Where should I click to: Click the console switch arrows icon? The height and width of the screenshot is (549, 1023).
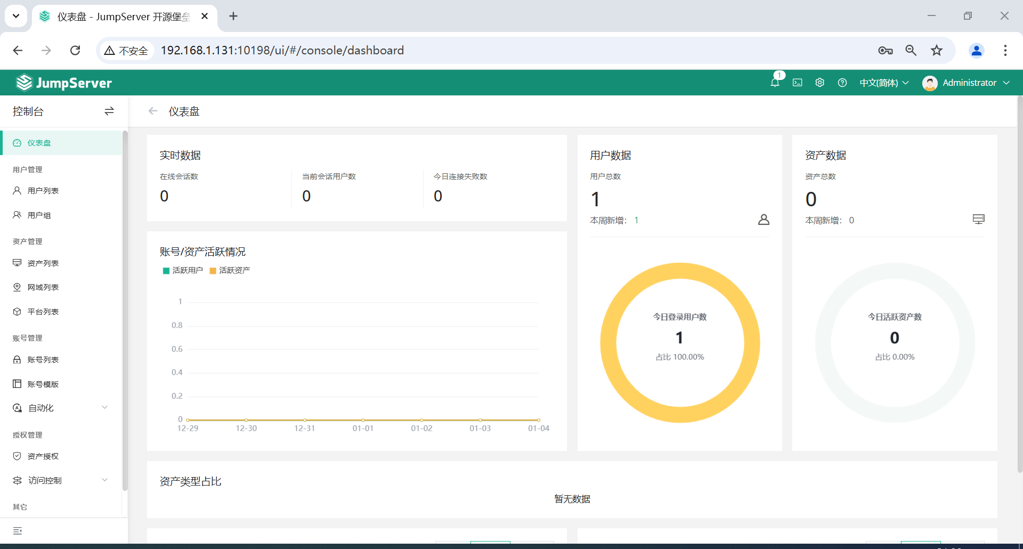click(109, 111)
